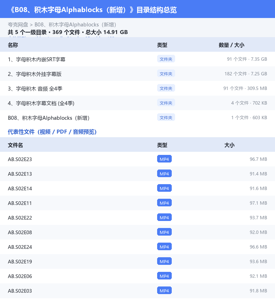Click the MP4 badge for AB.S02E03
This screenshot has height=307, width=275.
(x=164, y=291)
